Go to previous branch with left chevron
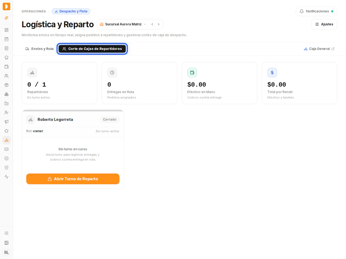 tap(152, 24)
